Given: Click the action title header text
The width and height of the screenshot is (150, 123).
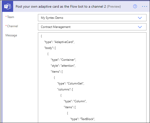Looking at the screenshot, I should 68,7.
